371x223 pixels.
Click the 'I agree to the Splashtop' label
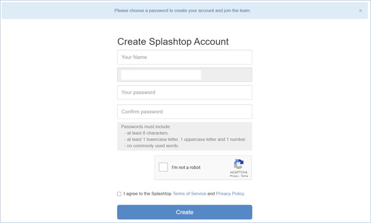click(x=147, y=193)
